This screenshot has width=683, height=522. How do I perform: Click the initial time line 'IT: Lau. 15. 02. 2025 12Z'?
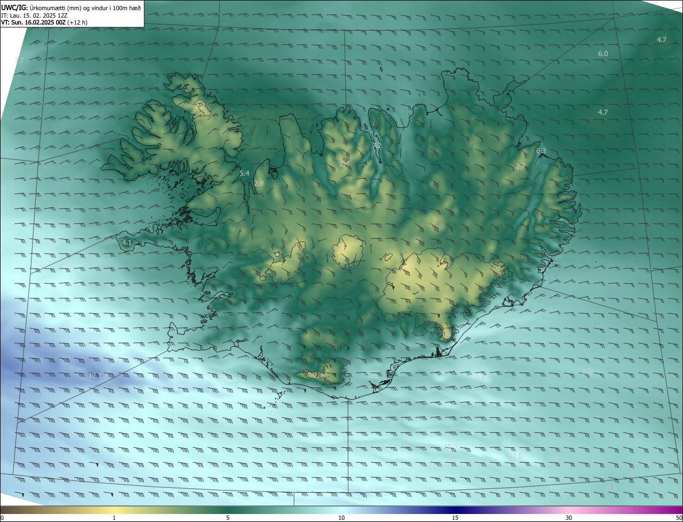pyautogui.click(x=34, y=15)
